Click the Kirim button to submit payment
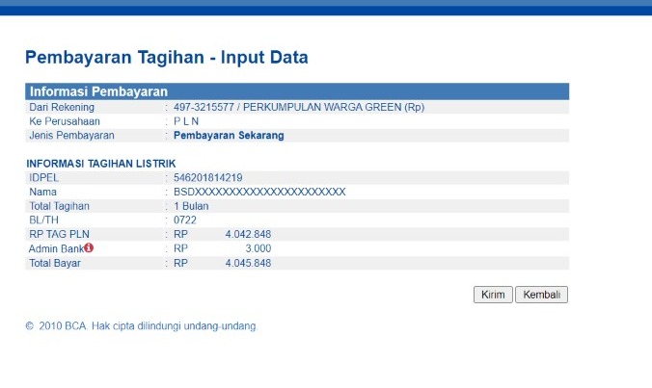The height and width of the screenshot is (388, 652). (x=492, y=295)
